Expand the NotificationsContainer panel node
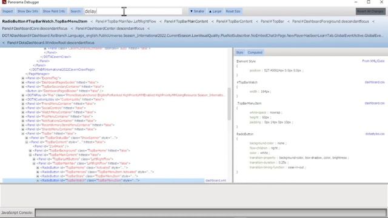Image resolution: width=388 pixels, height=218 pixels. (23, 121)
